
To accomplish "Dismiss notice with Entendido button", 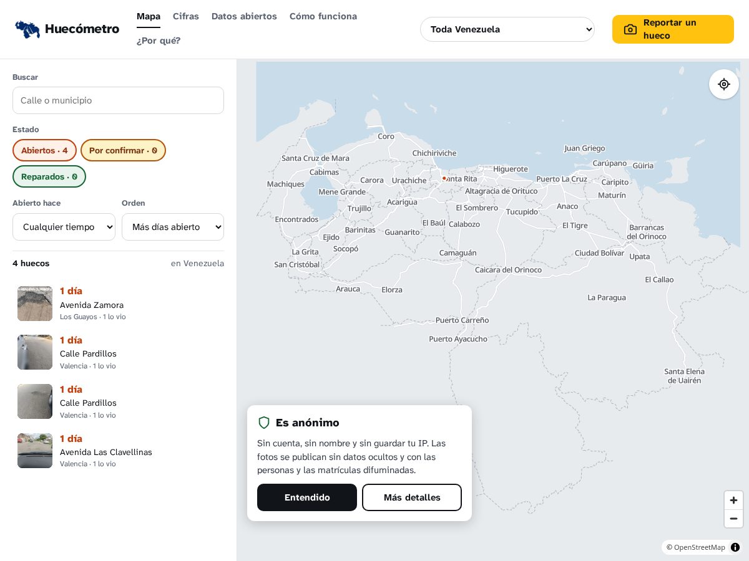I will (x=307, y=497).
